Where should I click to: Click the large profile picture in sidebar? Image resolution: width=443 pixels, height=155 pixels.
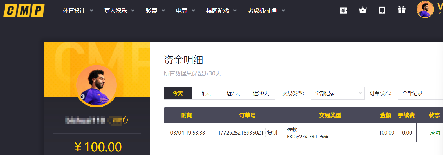96,86
